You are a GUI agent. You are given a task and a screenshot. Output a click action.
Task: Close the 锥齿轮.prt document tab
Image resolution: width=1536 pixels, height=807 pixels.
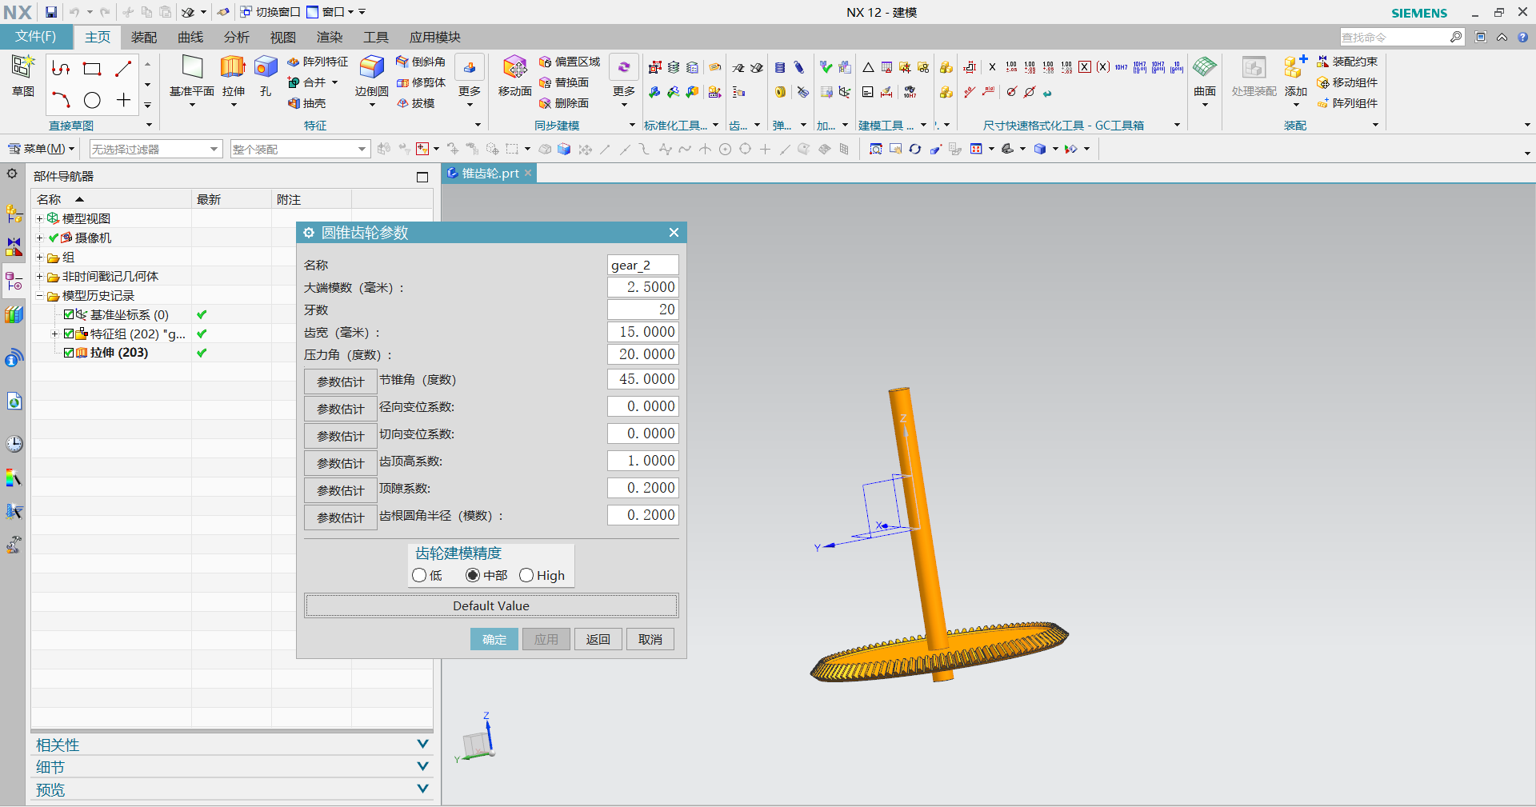[x=528, y=173]
